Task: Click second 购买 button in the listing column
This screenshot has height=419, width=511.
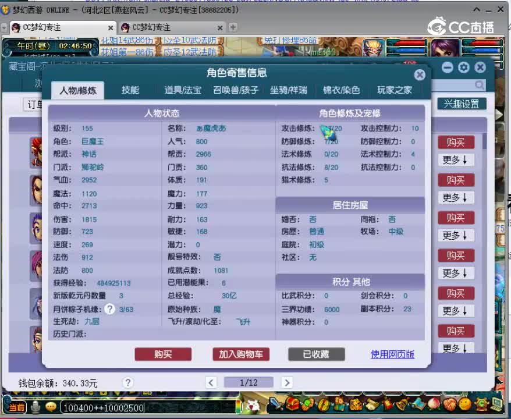Action: tap(456, 180)
